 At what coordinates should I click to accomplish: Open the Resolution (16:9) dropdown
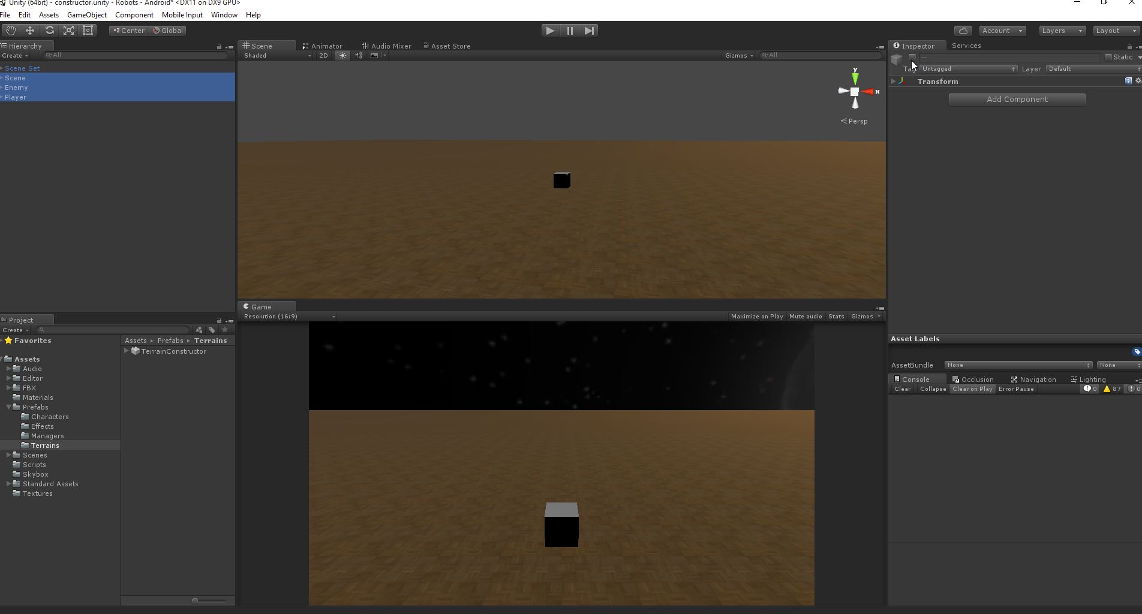(288, 317)
